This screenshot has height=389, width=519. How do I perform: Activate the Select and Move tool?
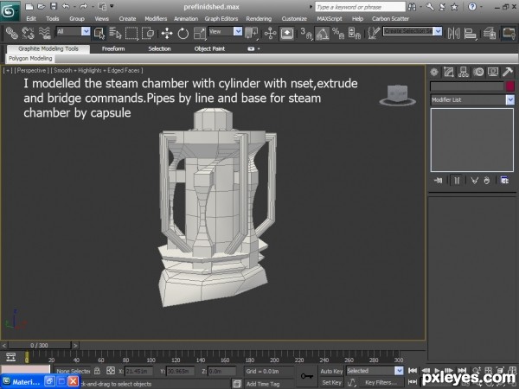(x=167, y=33)
